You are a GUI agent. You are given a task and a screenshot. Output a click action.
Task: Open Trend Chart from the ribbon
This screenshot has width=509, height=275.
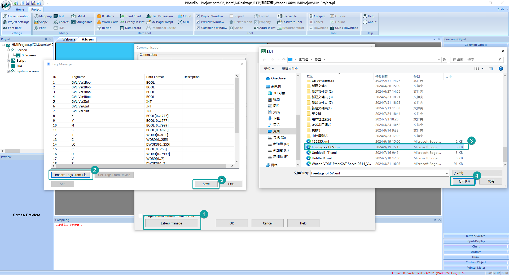130,16
